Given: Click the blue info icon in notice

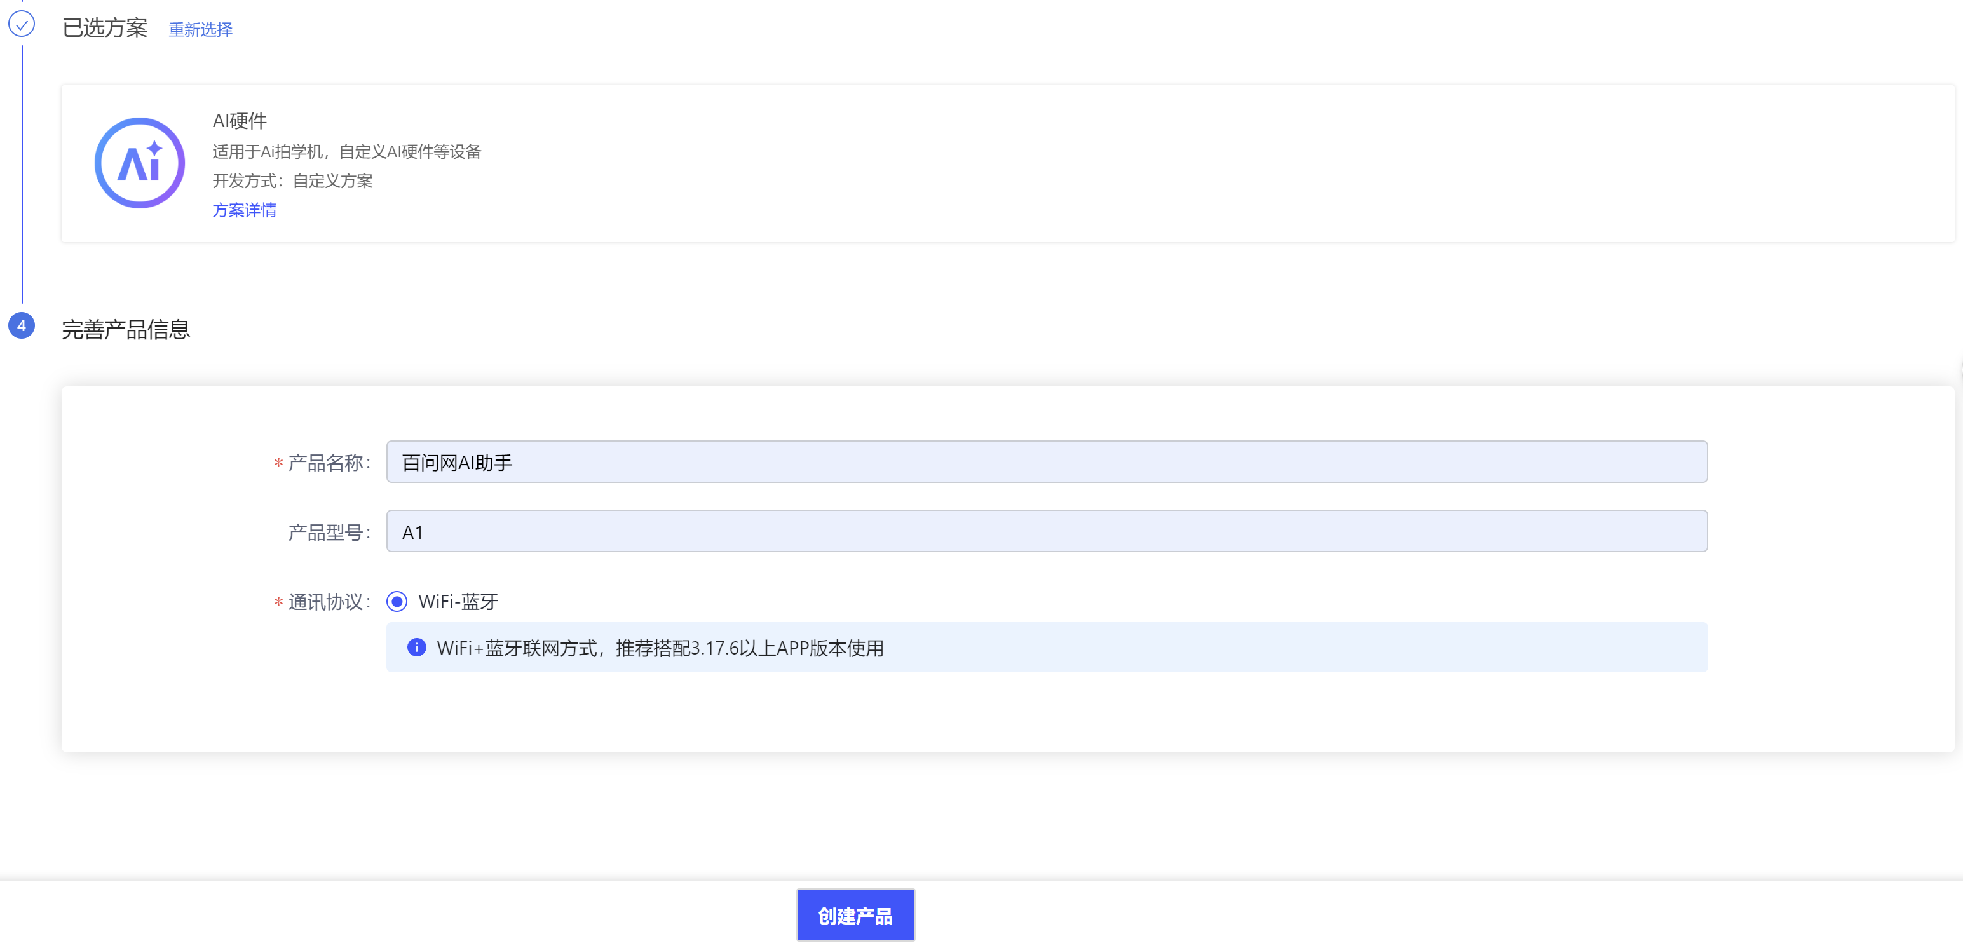Looking at the screenshot, I should pyautogui.click(x=416, y=648).
